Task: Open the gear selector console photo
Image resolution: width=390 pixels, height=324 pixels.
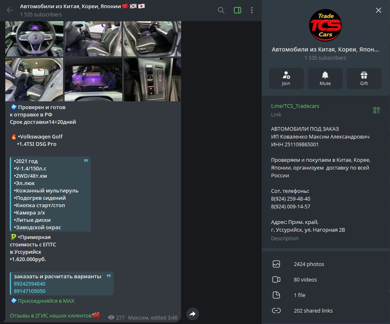Action: coord(152,80)
